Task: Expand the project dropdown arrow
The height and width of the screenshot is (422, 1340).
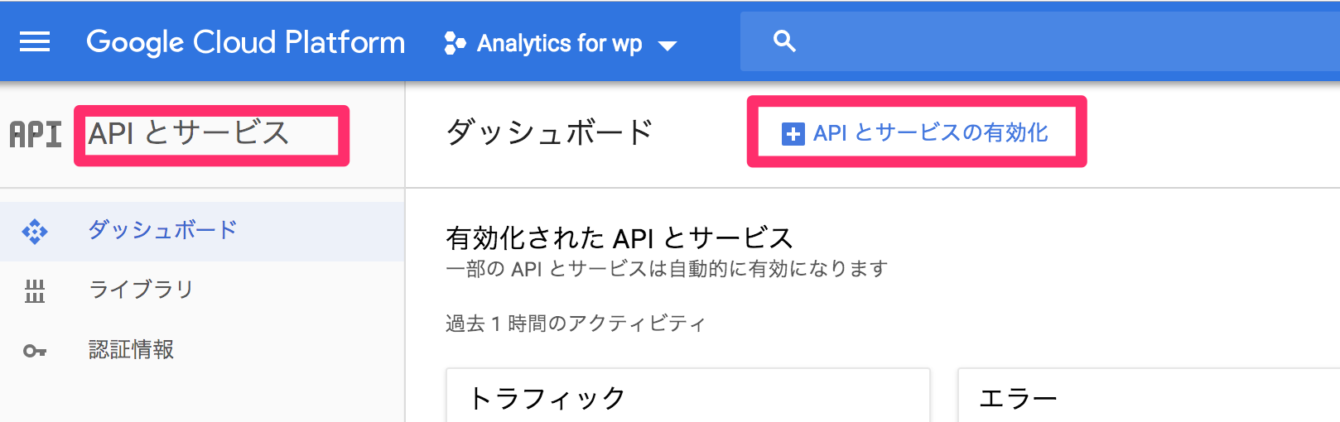Action: [x=668, y=46]
